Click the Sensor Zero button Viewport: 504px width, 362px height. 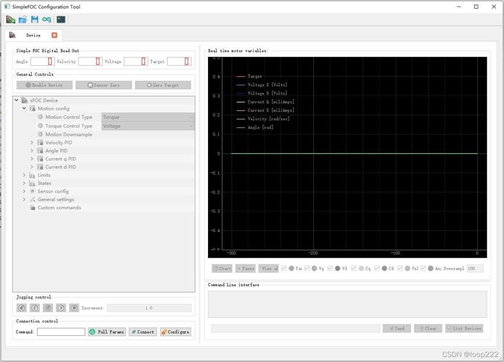click(x=104, y=85)
